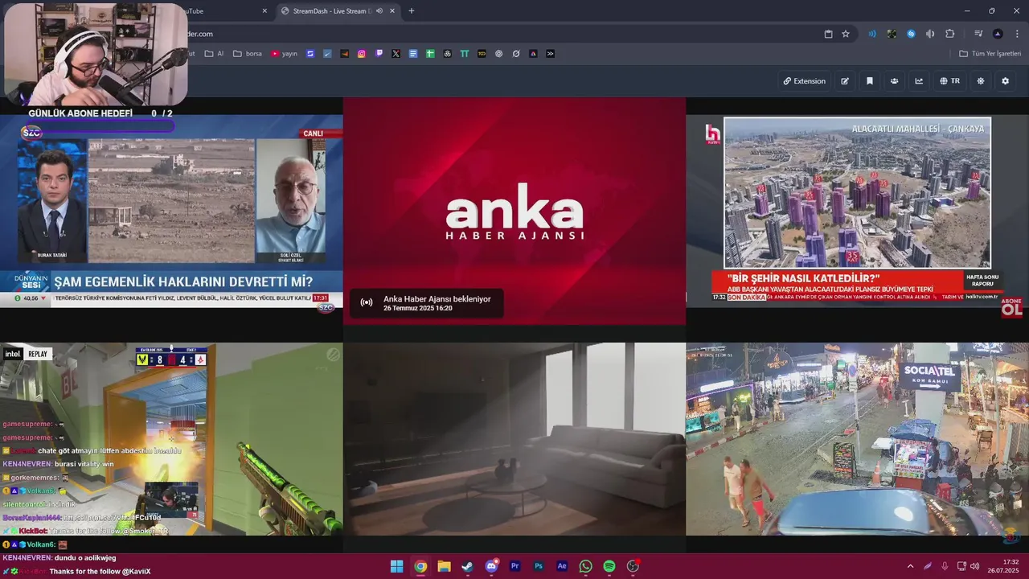Open Premiere Pro from the taskbar
This screenshot has height=579, width=1029.
tap(514, 566)
